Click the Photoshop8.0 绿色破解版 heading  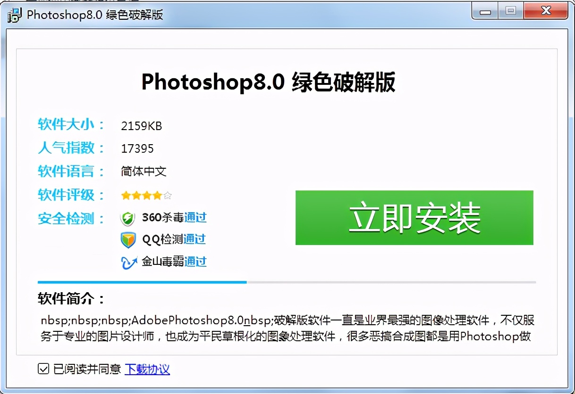(x=268, y=82)
